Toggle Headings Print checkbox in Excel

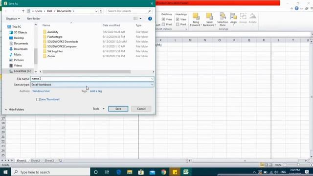coord(178,24)
